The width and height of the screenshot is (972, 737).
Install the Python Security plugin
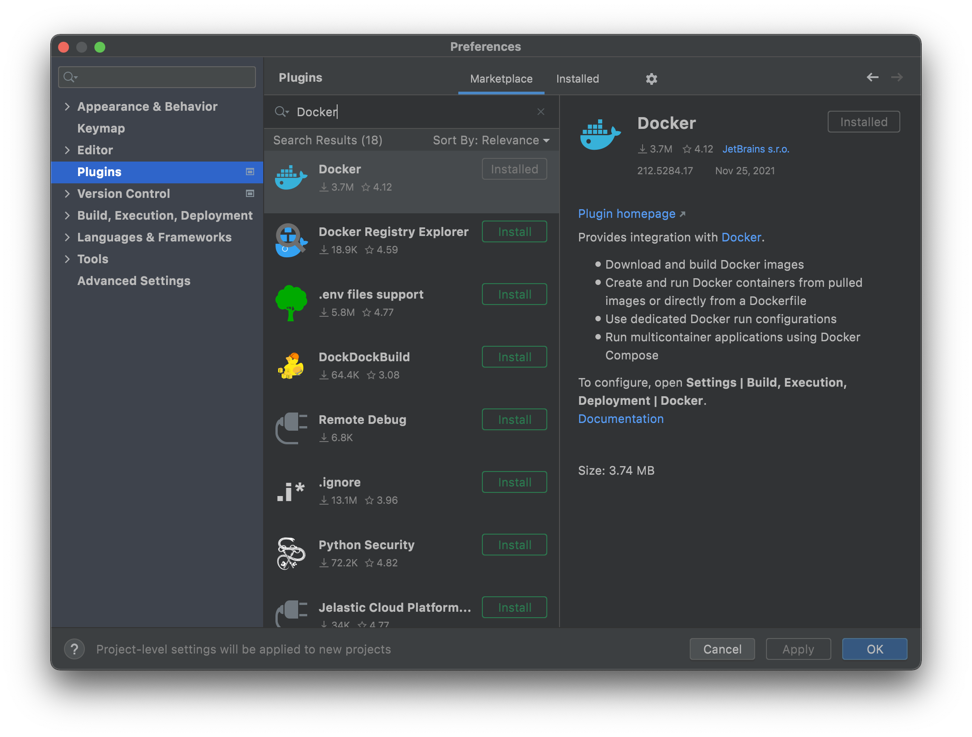click(514, 545)
